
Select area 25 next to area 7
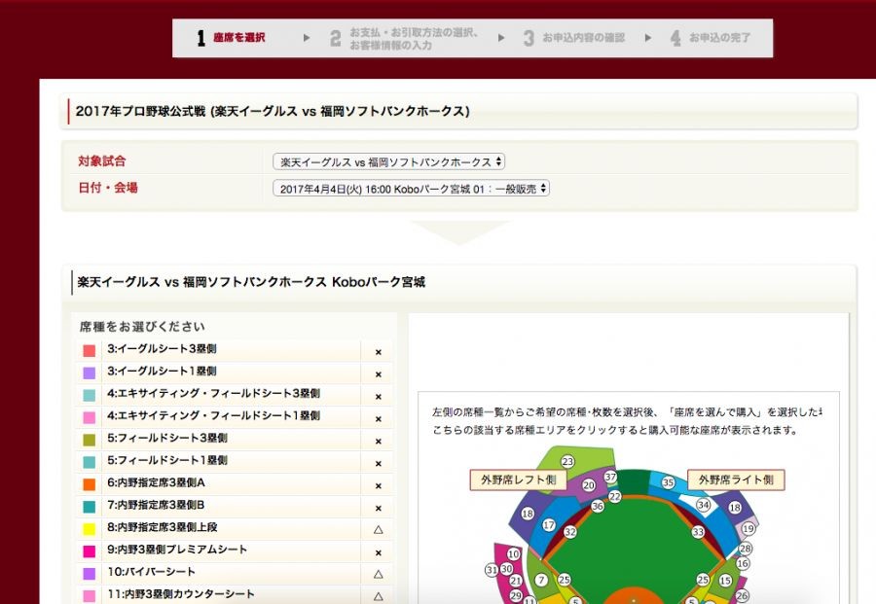[x=565, y=580]
